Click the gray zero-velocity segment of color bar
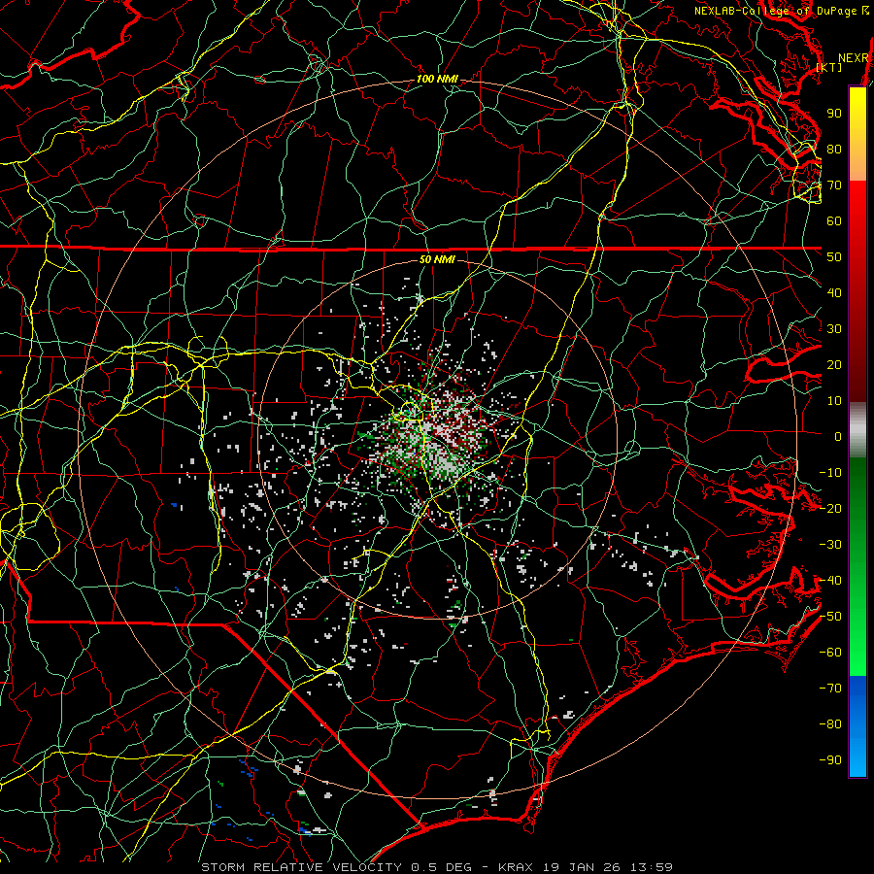Screen dimensions: 874x874 pyautogui.click(x=857, y=429)
